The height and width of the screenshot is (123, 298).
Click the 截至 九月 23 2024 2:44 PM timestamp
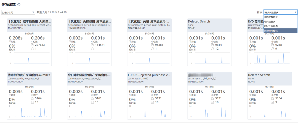pos(52,12)
